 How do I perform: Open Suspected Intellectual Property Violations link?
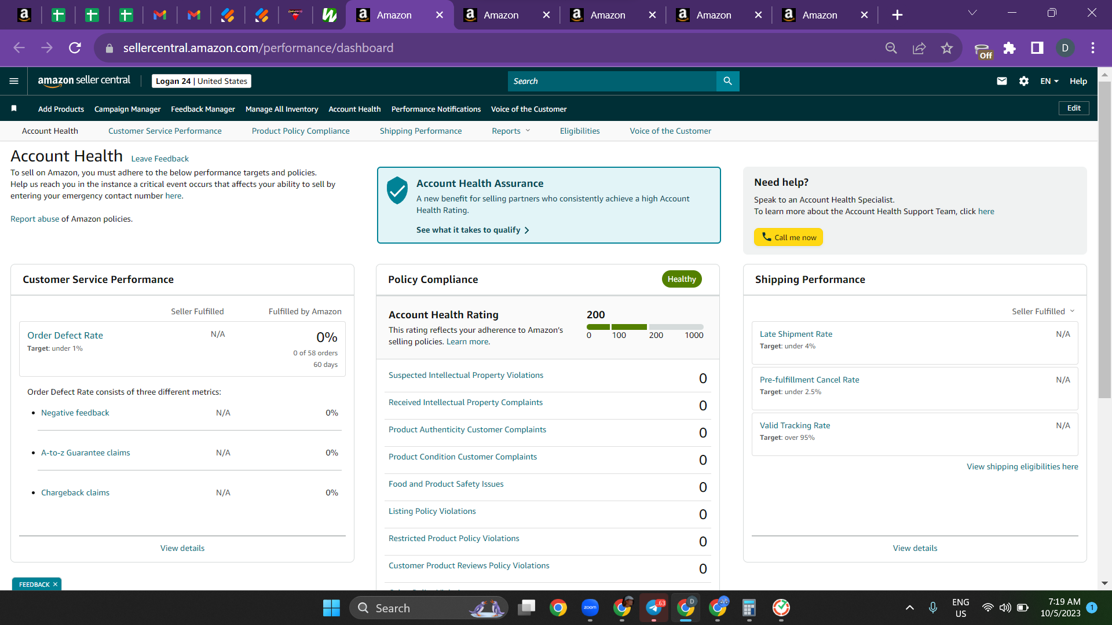point(466,376)
